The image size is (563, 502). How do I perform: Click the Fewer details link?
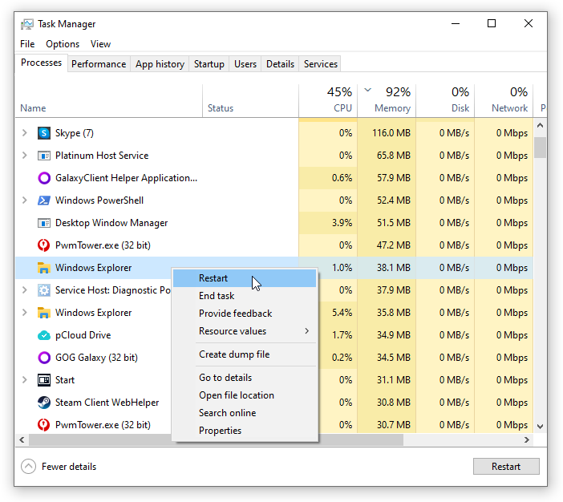tap(69, 467)
